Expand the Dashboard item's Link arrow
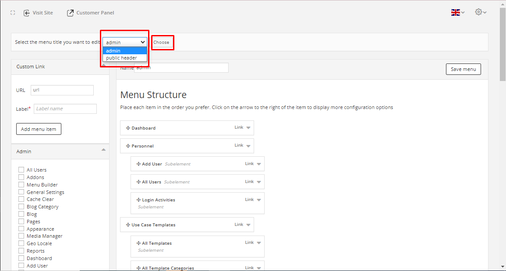Screen dimensions: 506x271 pos(248,128)
